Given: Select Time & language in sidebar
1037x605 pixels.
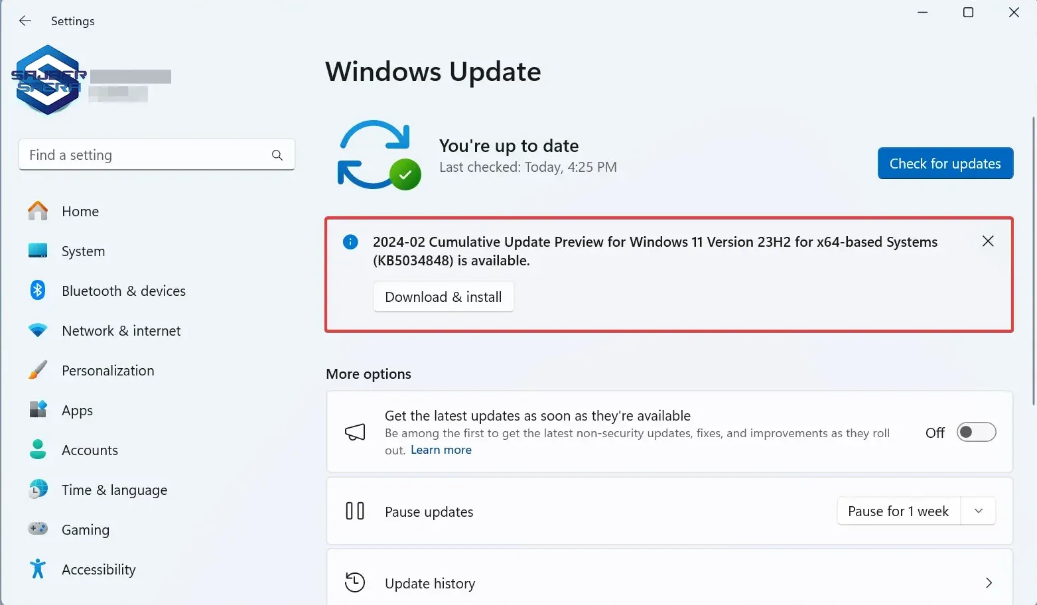Looking at the screenshot, I should pos(114,490).
